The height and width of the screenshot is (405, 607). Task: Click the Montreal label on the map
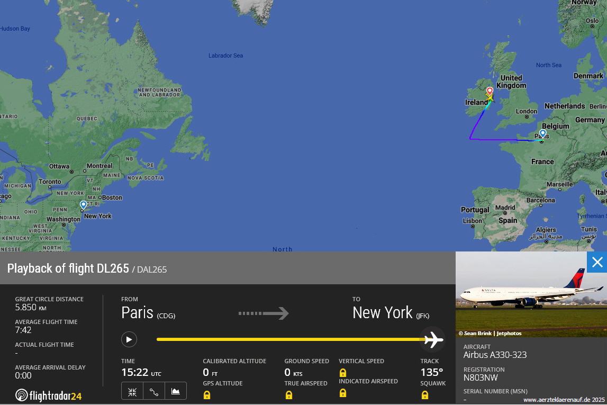click(x=99, y=166)
